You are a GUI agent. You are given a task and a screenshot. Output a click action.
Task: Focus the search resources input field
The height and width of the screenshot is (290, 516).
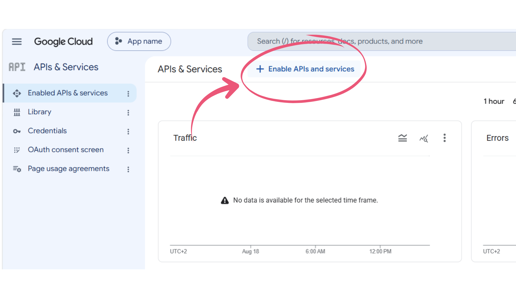click(x=382, y=41)
